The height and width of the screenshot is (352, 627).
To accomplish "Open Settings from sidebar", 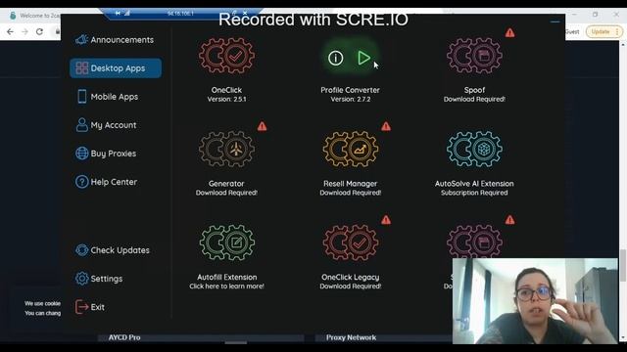I will (x=99, y=279).
